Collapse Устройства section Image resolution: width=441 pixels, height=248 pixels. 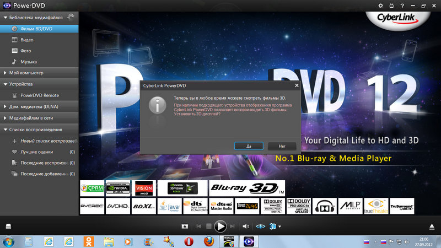6,84
